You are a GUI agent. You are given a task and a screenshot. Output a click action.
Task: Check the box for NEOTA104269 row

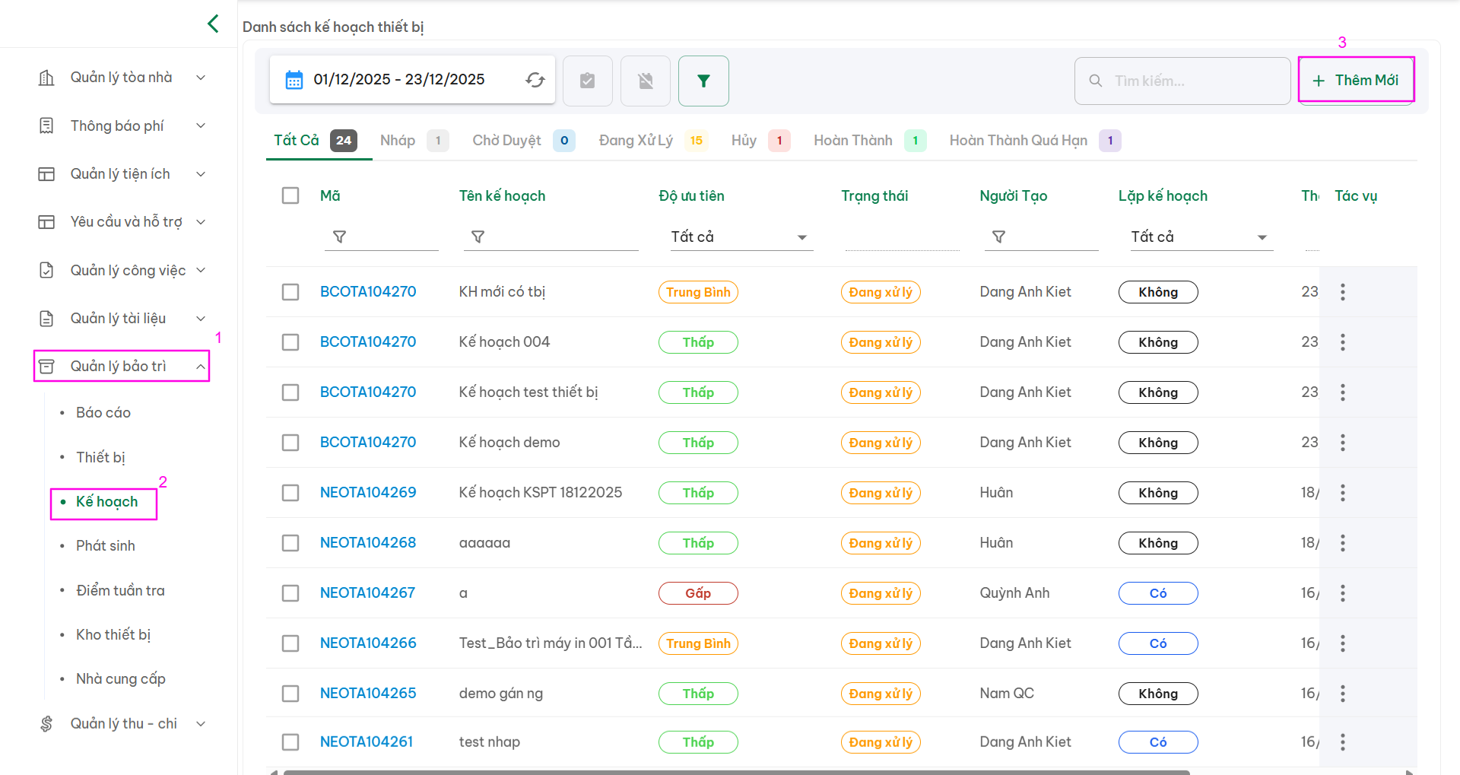(x=290, y=493)
